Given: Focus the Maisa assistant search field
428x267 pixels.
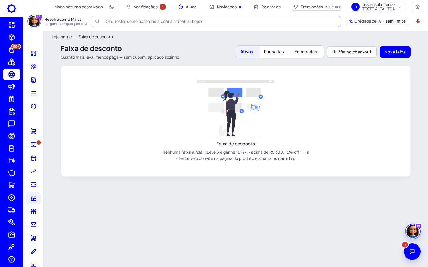Looking at the screenshot, I should 216,21.
